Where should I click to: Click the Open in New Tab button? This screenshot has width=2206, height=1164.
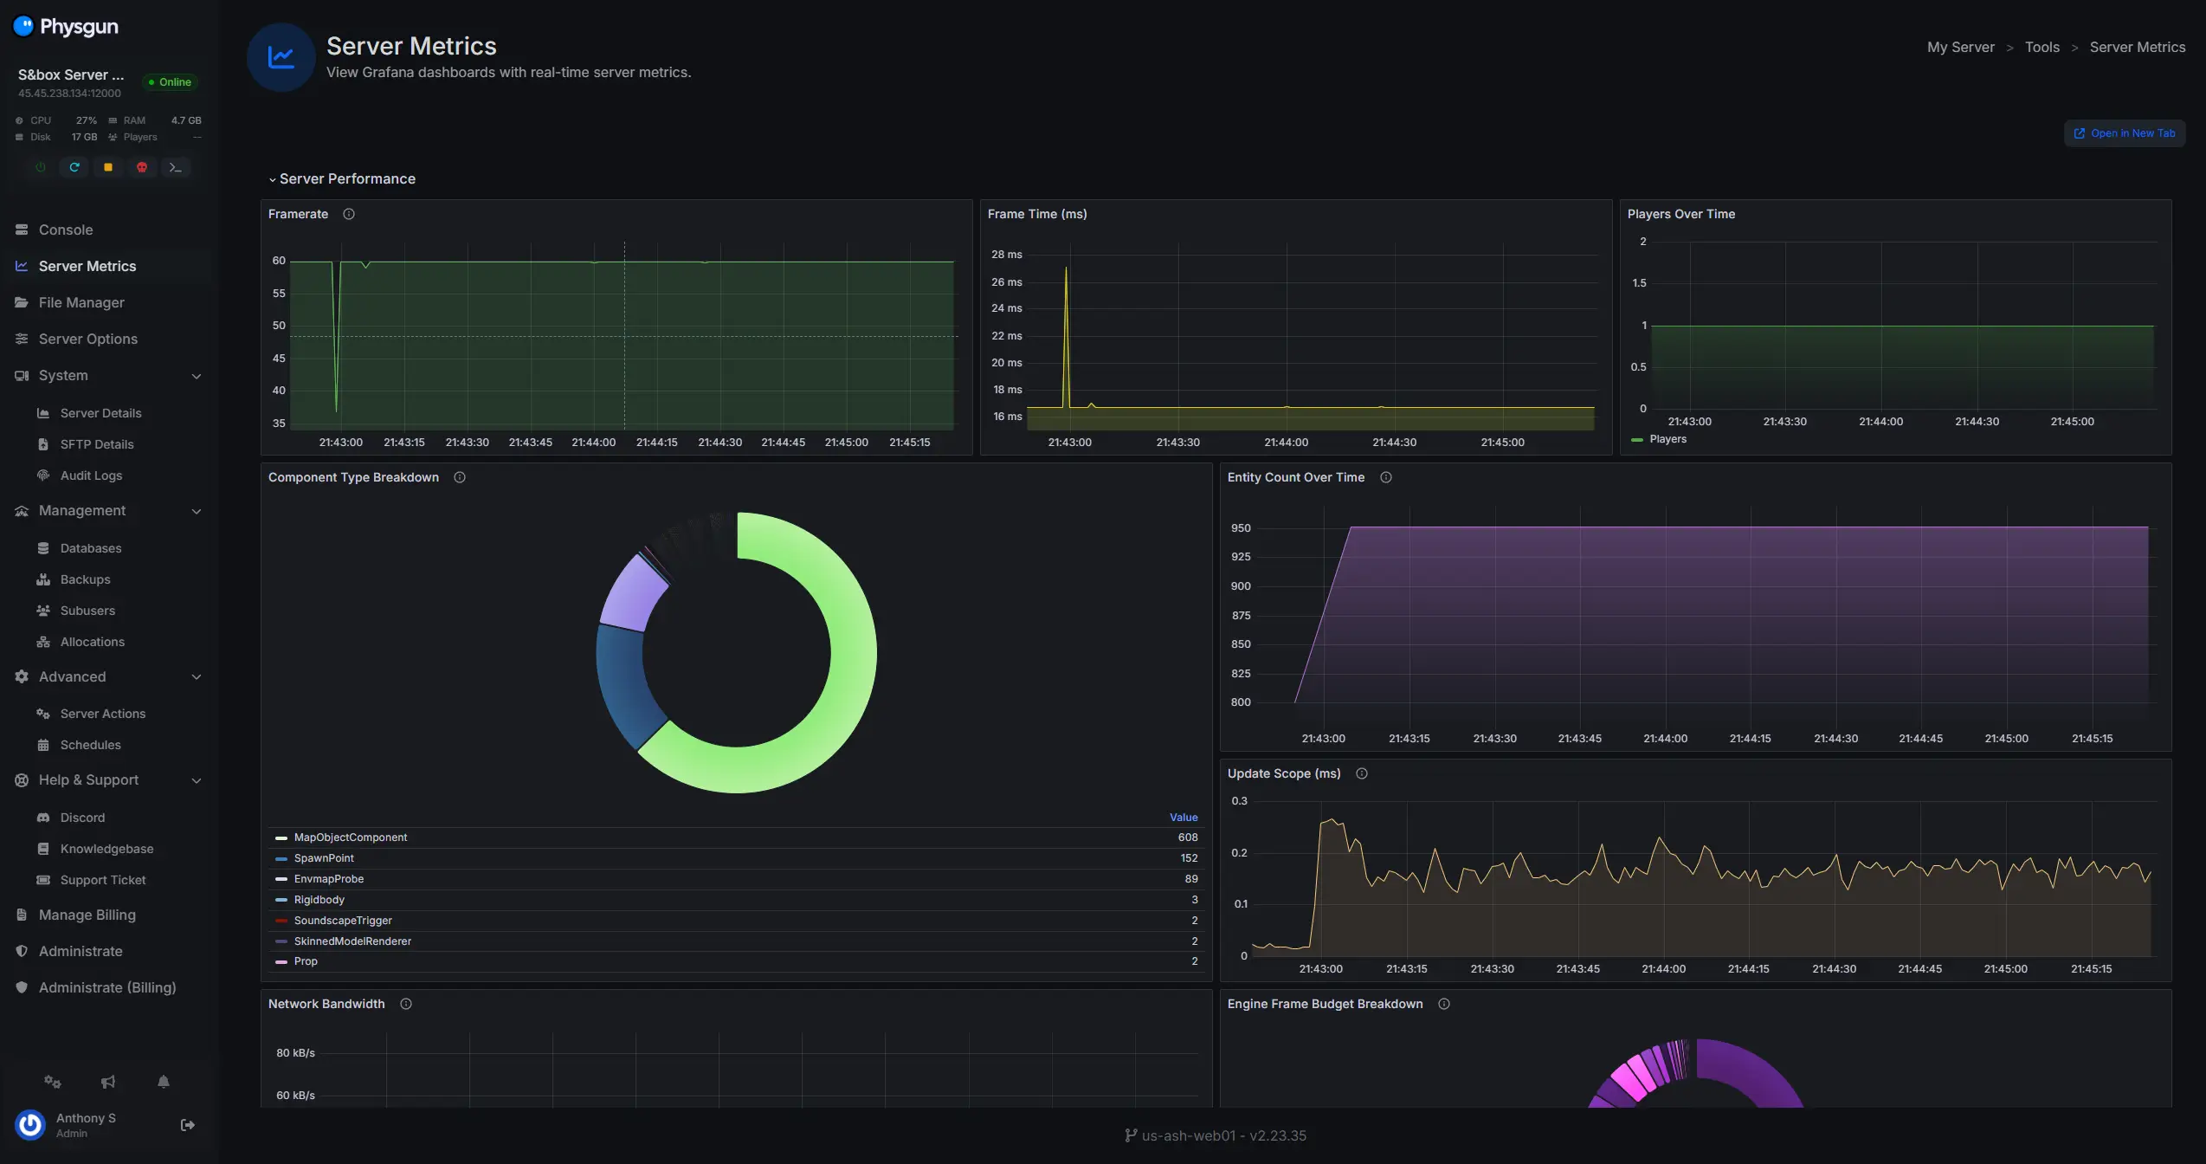tap(2125, 133)
